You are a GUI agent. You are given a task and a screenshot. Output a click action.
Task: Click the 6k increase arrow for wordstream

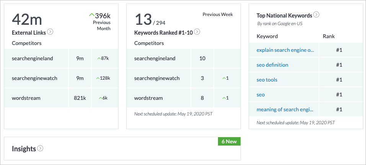(x=100, y=98)
